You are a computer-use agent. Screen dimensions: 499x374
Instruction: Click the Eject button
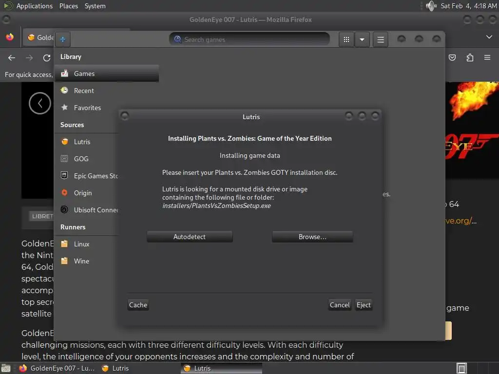coord(364,305)
